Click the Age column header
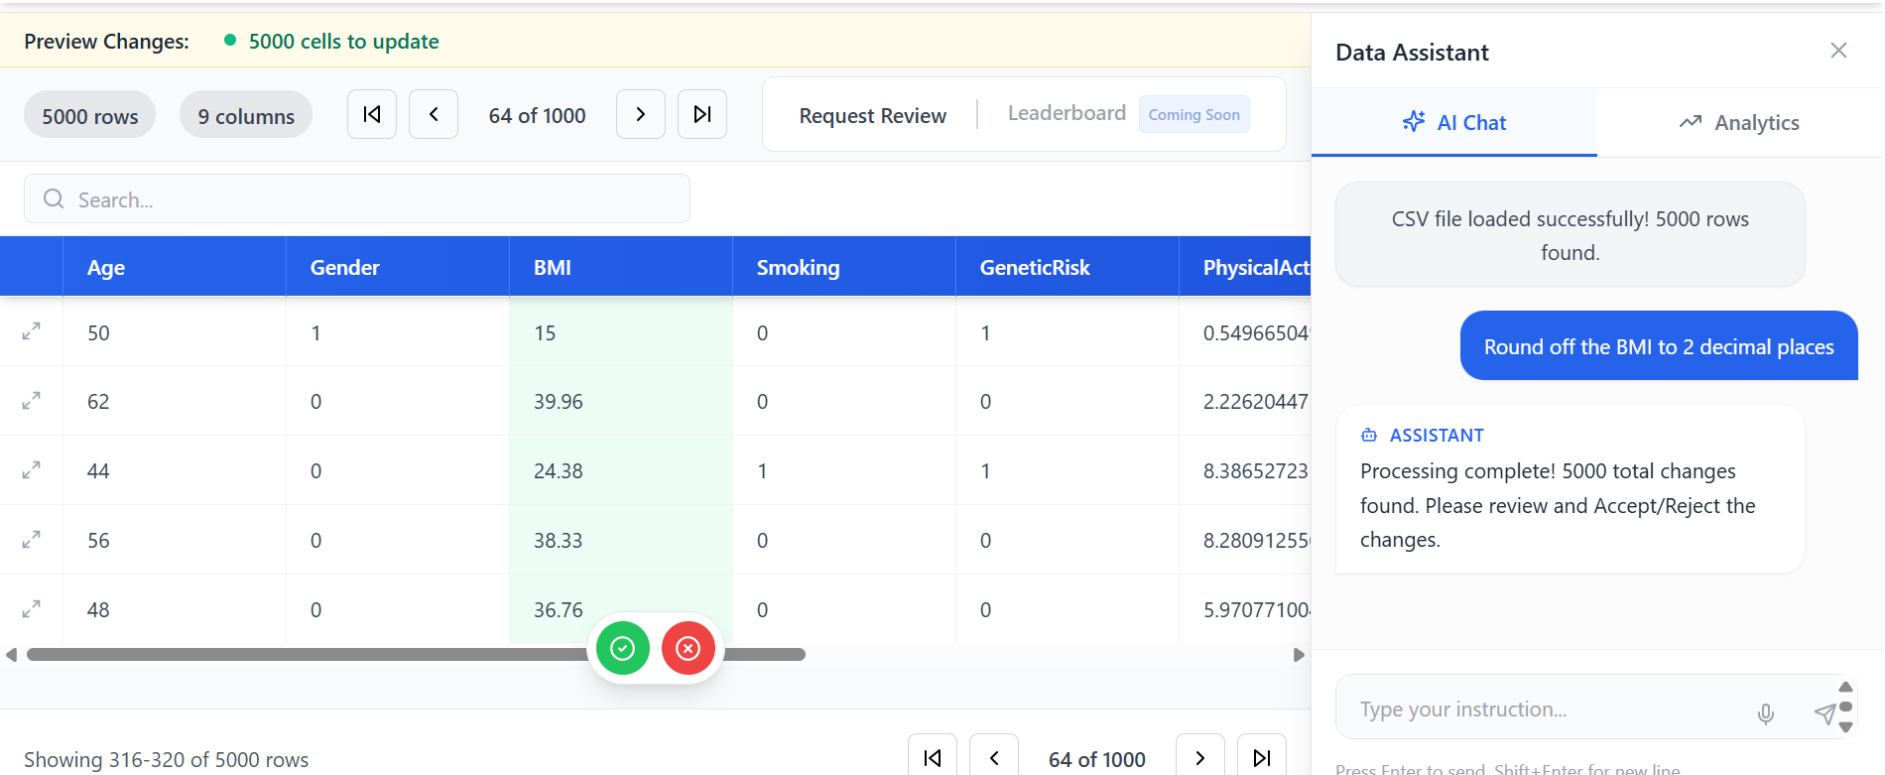 pos(175,267)
